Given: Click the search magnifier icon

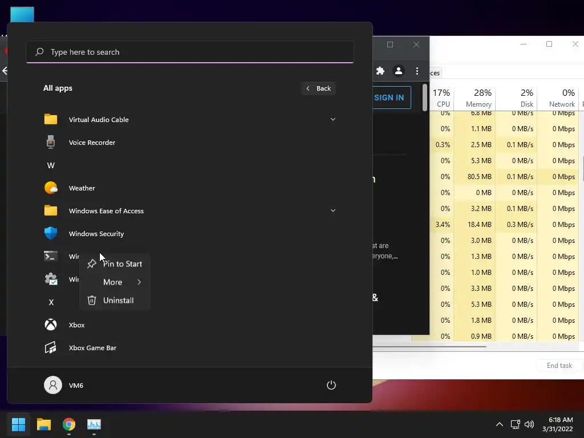Looking at the screenshot, I should pos(39,52).
